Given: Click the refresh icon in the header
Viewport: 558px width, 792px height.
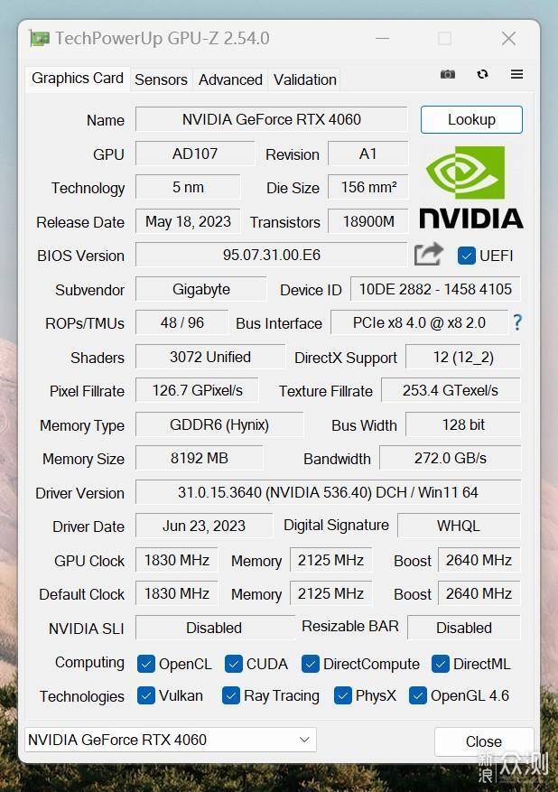Looking at the screenshot, I should pos(482,74).
